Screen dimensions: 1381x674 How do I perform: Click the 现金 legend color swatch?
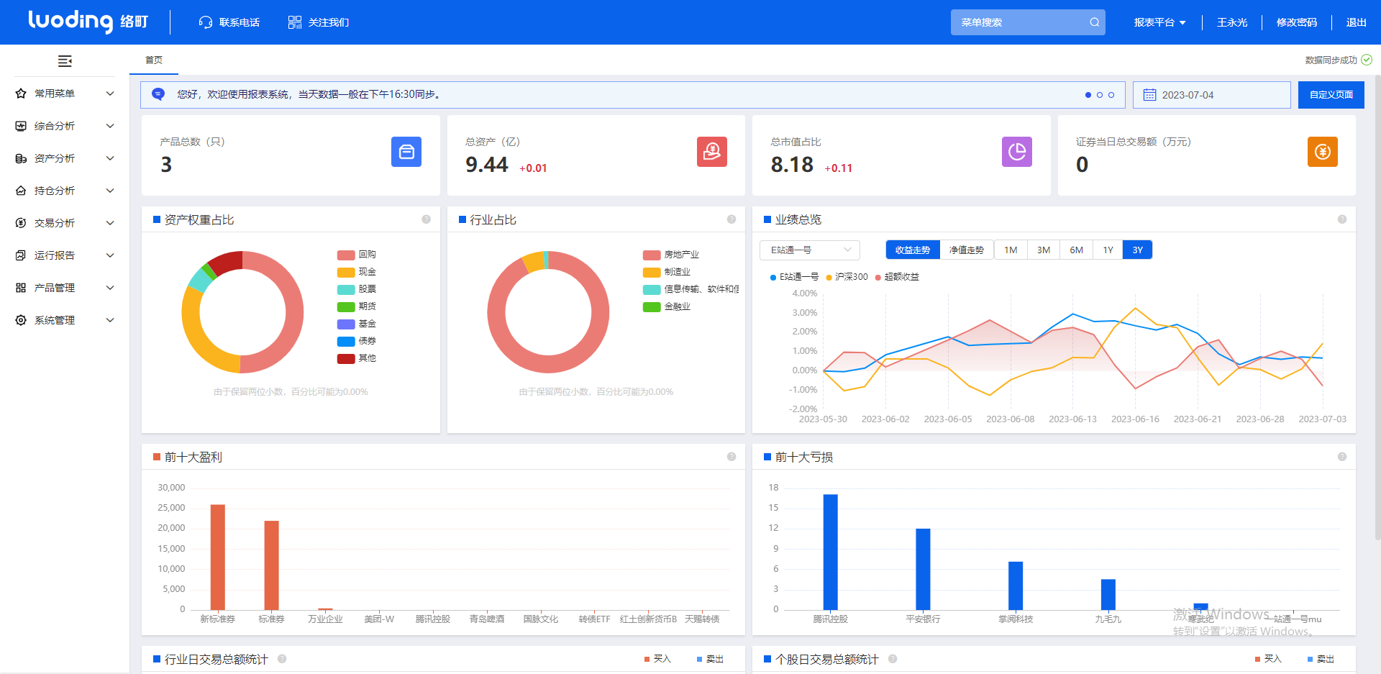click(x=346, y=272)
